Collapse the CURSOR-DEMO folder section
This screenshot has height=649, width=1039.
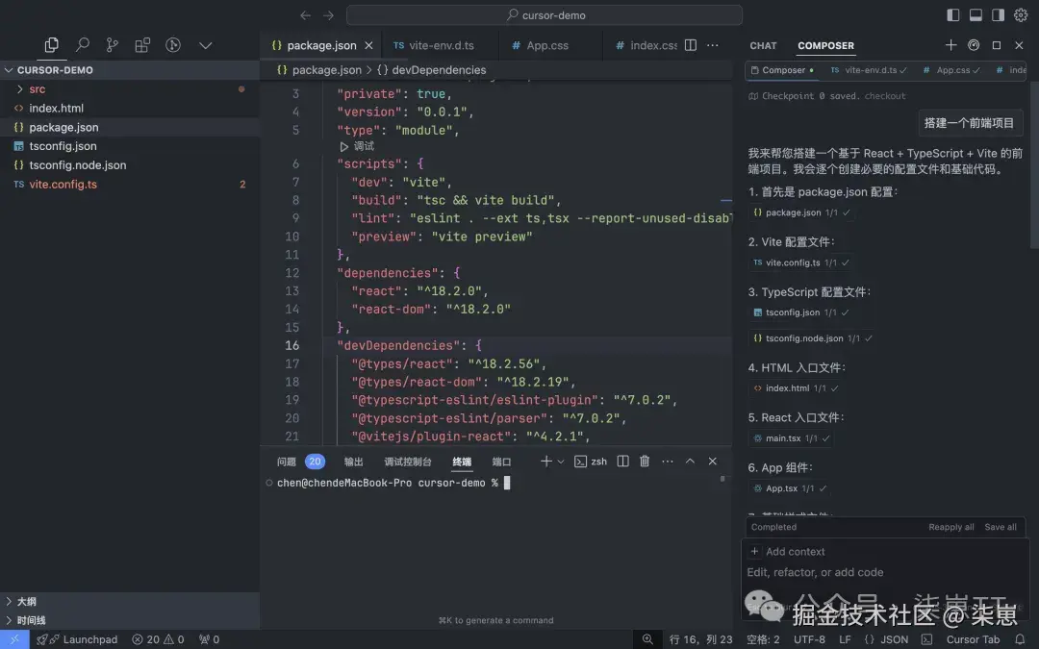click(129, 69)
